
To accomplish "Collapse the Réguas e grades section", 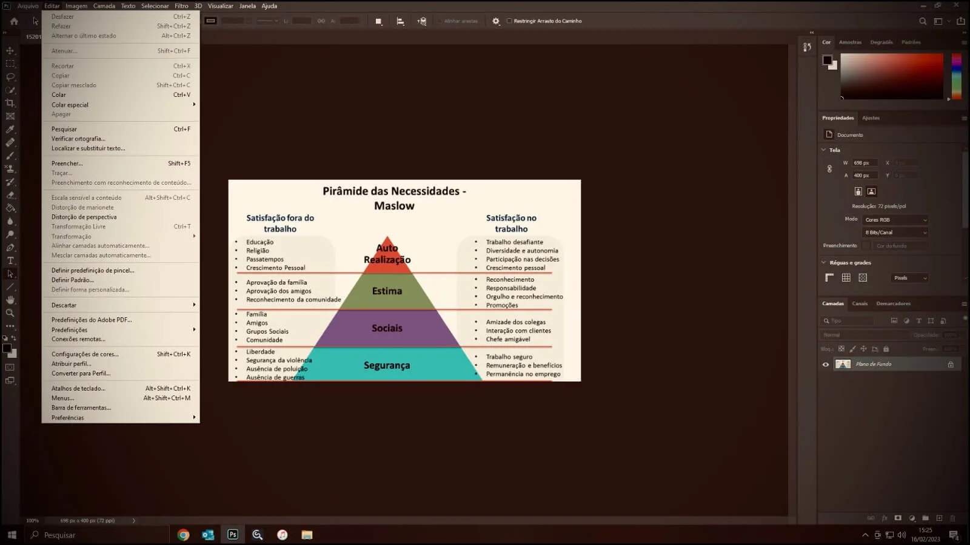I will click(823, 263).
